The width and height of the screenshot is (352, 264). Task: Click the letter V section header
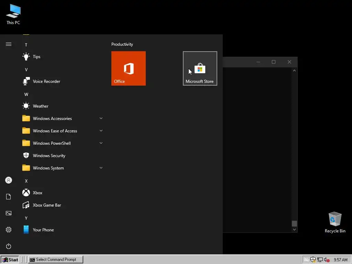tap(26, 69)
